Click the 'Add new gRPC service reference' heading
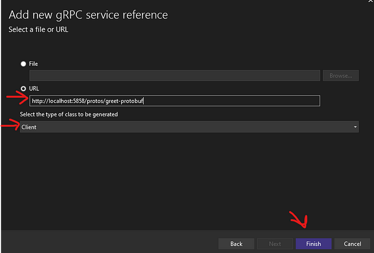Viewport: 374px width, 253px height. pos(88,15)
